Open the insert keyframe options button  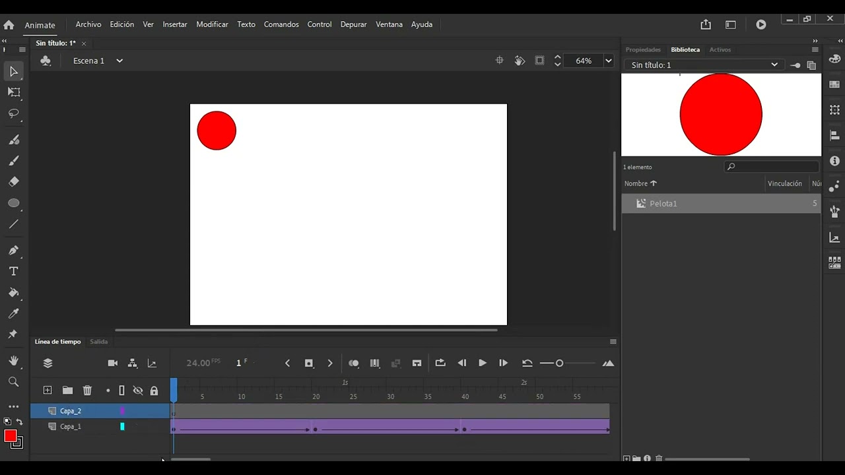click(308, 363)
